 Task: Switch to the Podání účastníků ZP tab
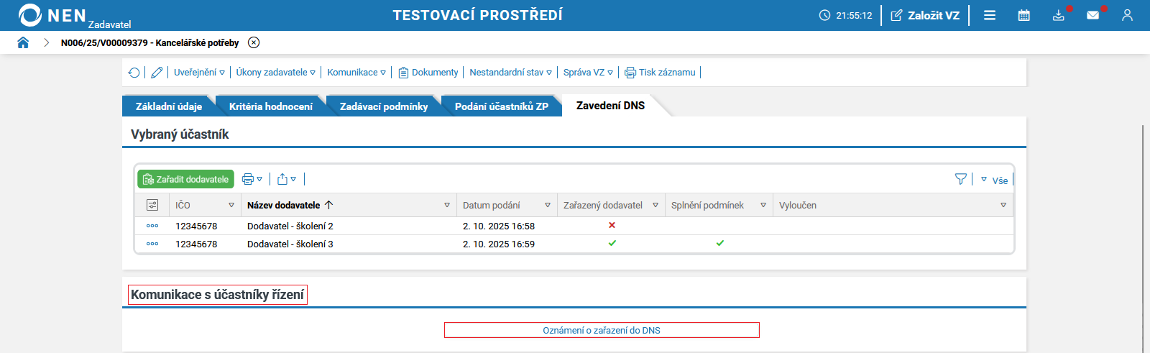tap(502, 106)
